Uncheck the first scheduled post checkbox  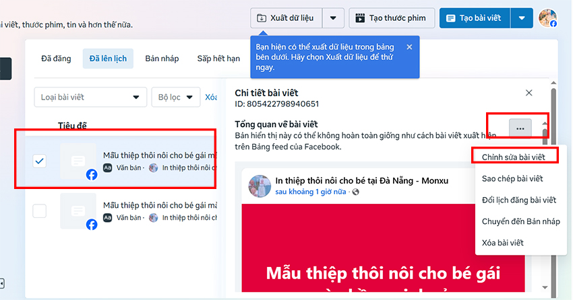click(40, 161)
